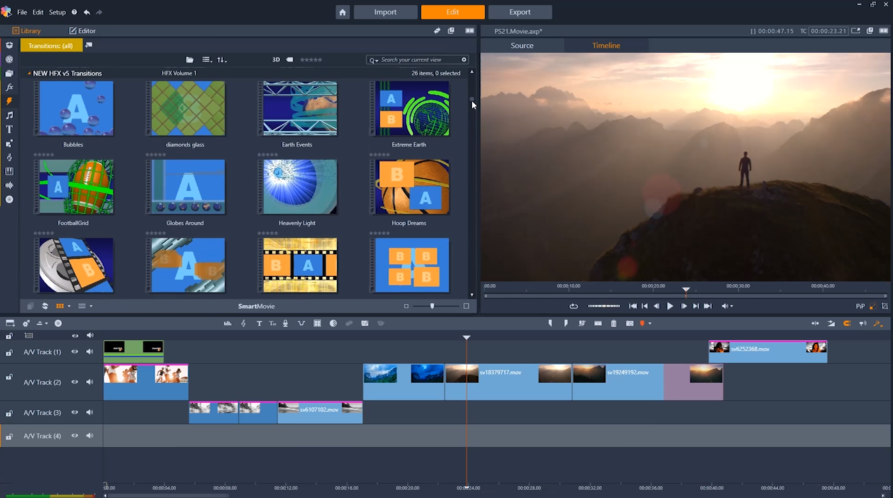Viewport: 893px width, 498px height.
Task: Lock A/V Track (2)
Action: point(9,377)
